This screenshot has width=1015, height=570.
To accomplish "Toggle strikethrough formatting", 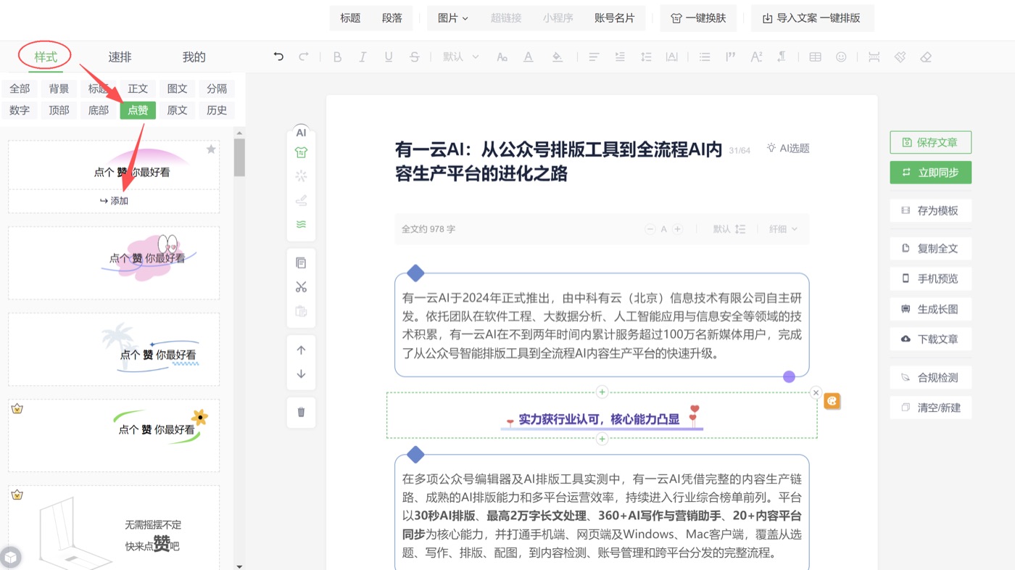I will point(415,57).
